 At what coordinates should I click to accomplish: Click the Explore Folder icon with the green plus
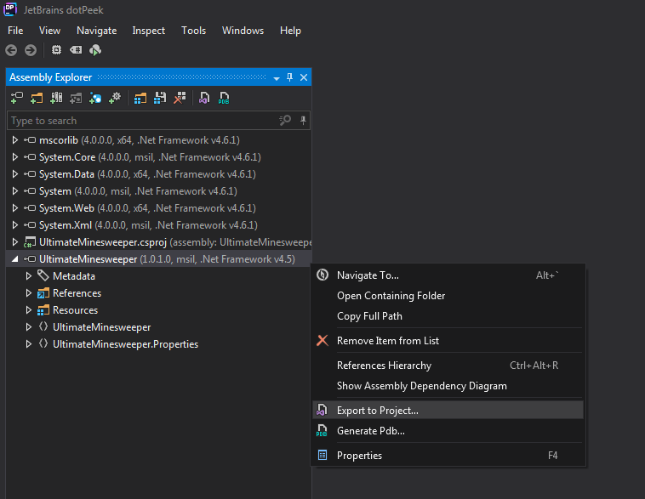click(37, 98)
